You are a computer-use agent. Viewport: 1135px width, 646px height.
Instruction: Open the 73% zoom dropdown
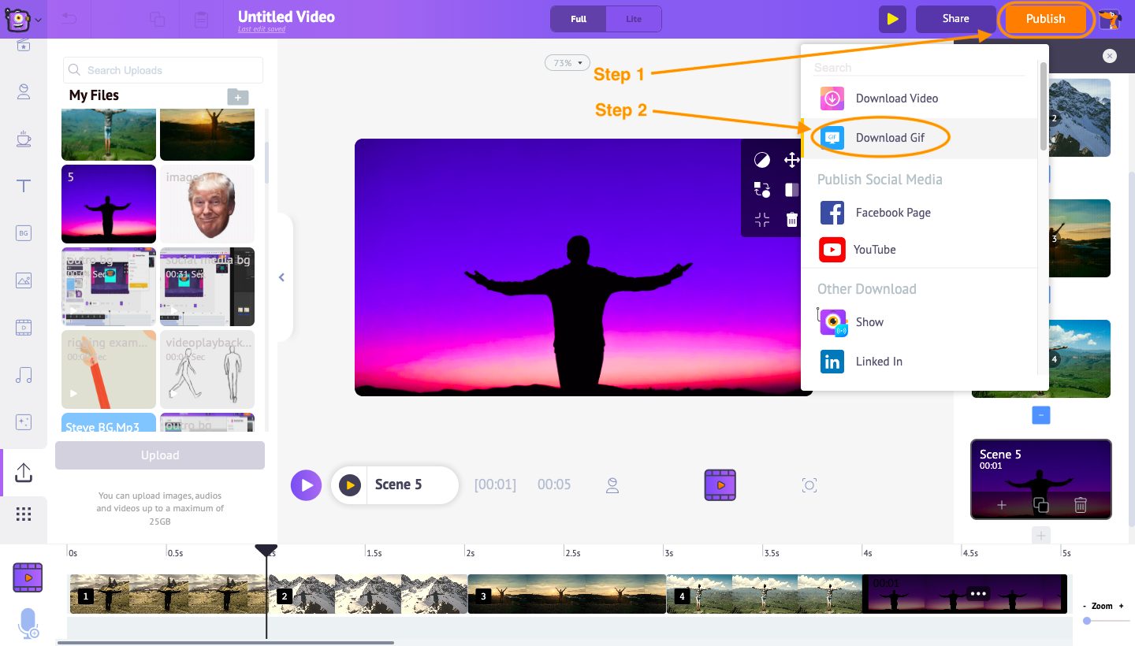(x=567, y=63)
